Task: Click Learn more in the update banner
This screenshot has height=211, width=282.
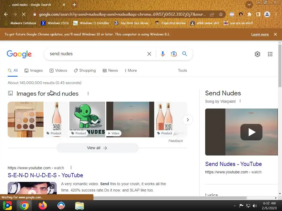Action: (260, 34)
